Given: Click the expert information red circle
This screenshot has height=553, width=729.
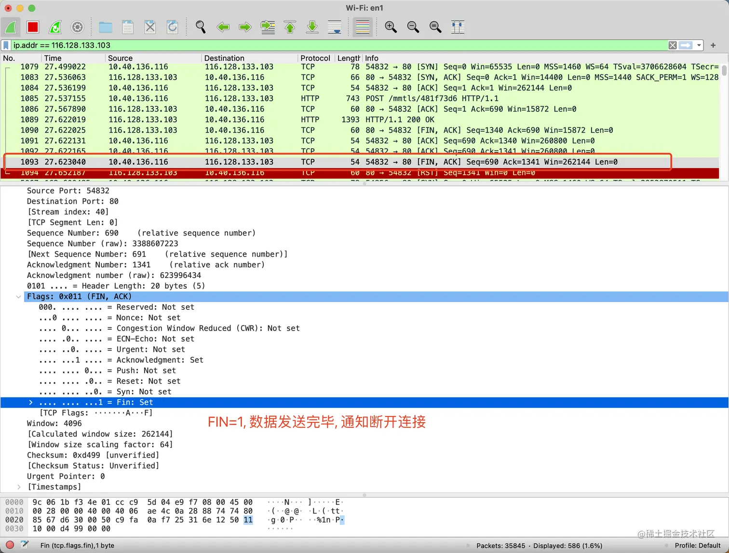Looking at the screenshot, I should pos(10,545).
